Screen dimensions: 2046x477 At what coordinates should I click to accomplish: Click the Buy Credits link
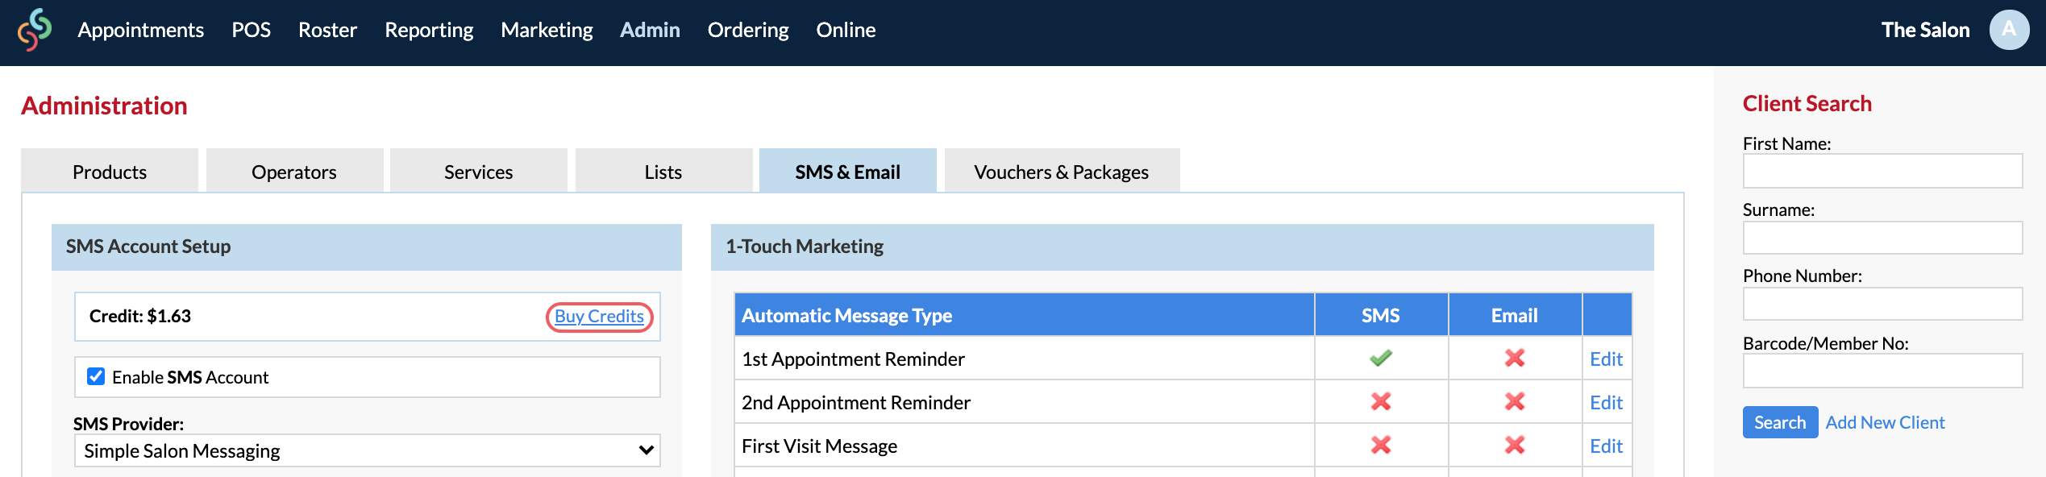coord(599,316)
